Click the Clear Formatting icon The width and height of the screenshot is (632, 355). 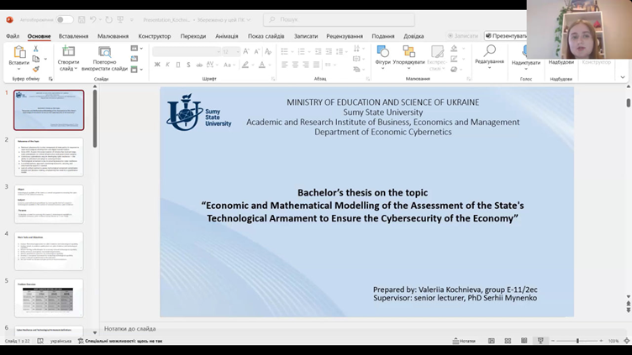pyautogui.click(x=268, y=51)
